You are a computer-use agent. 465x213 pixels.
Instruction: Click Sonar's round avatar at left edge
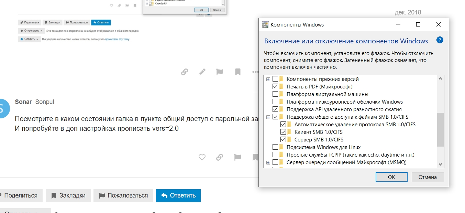[4, 108]
